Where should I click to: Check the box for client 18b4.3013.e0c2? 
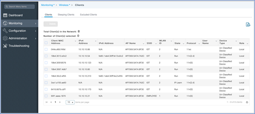point(46,56)
